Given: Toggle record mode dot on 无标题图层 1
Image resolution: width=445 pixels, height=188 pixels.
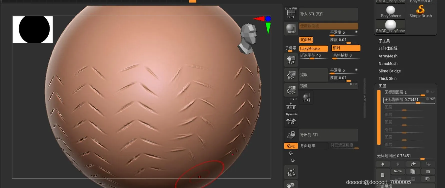Looking at the screenshot, I should [x=427, y=92].
